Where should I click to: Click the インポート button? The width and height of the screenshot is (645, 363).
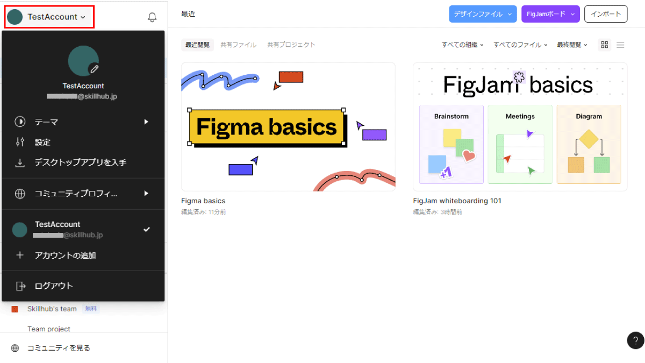[606, 14]
